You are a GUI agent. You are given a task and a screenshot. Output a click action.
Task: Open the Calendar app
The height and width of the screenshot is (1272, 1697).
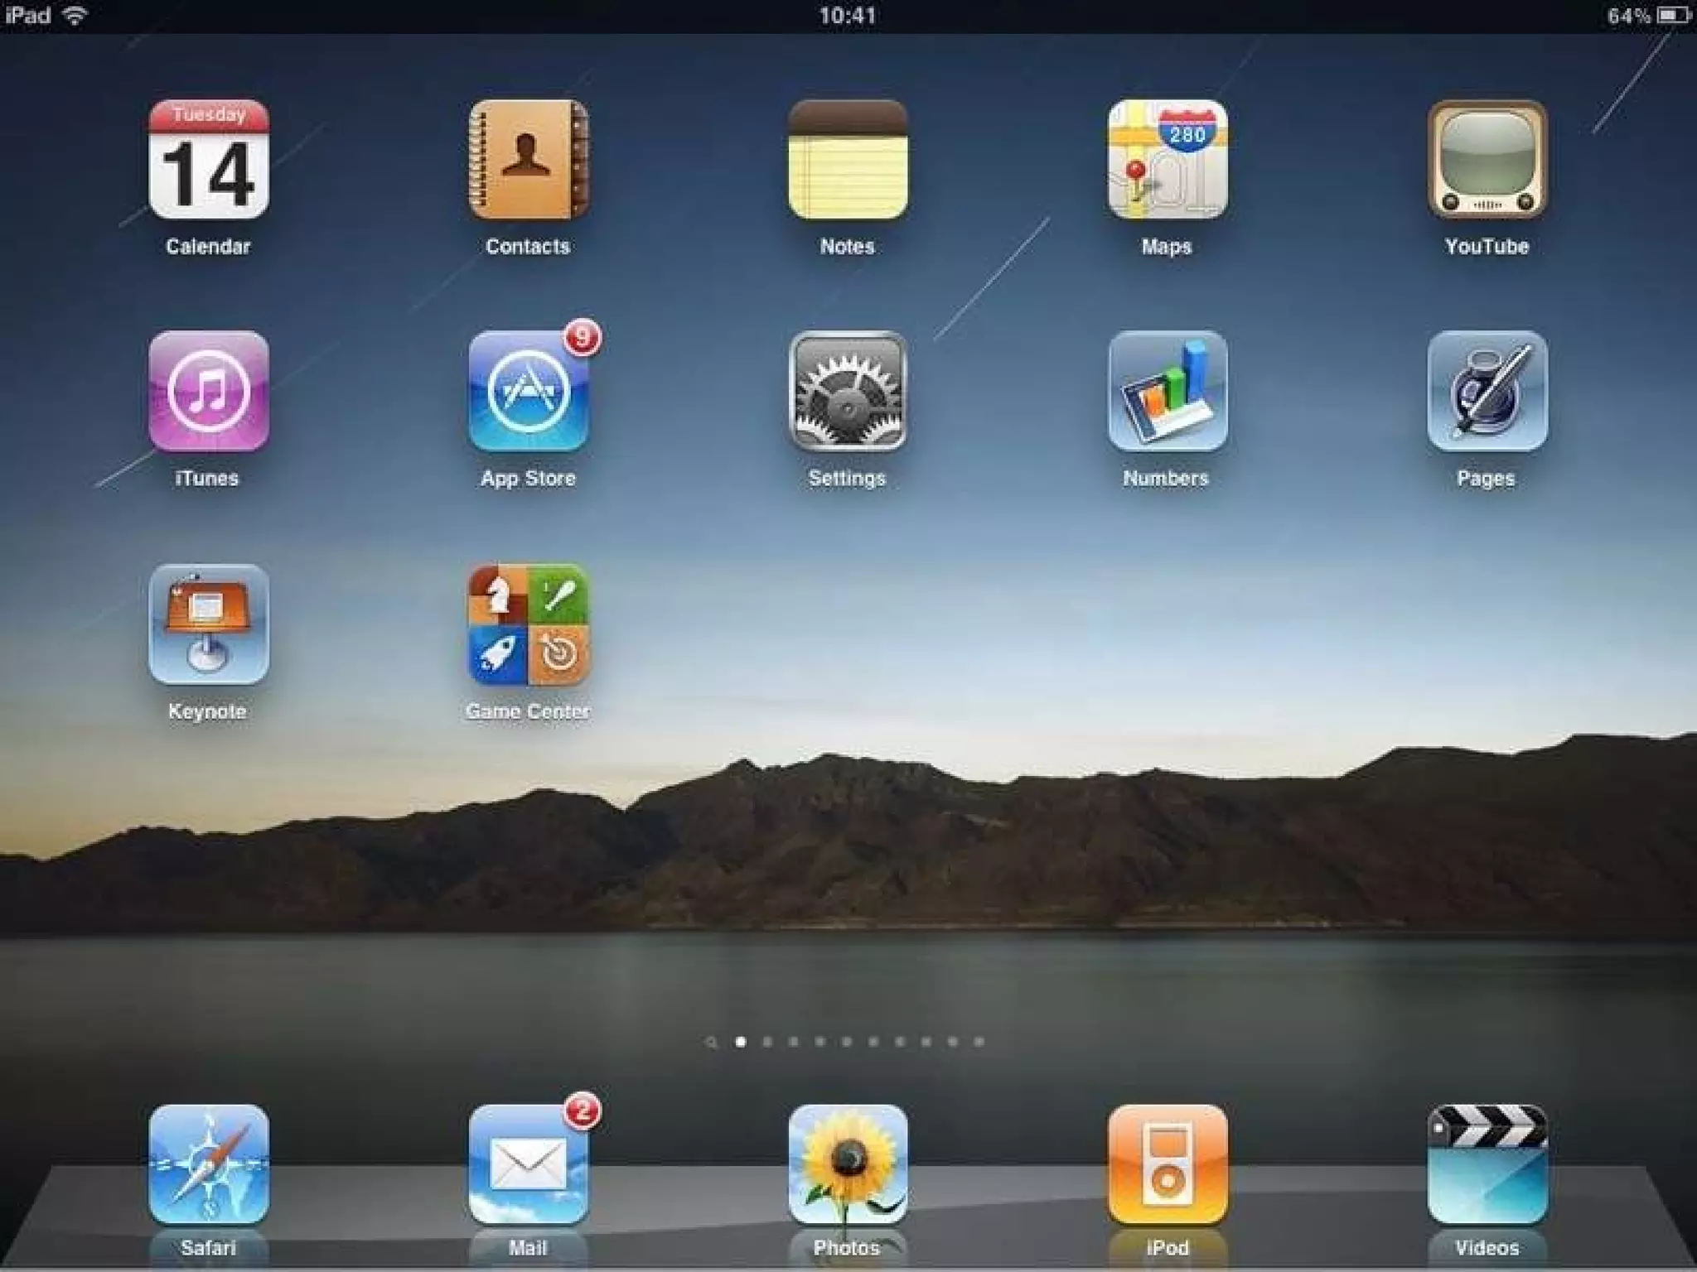pos(209,161)
